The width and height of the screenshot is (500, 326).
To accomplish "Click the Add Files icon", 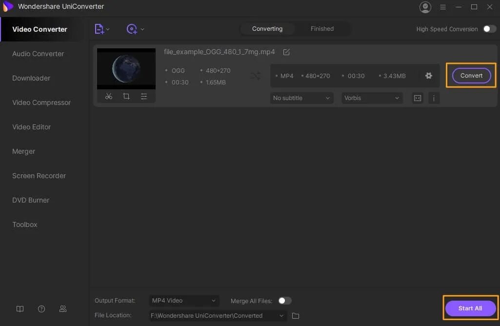I will 99,29.
